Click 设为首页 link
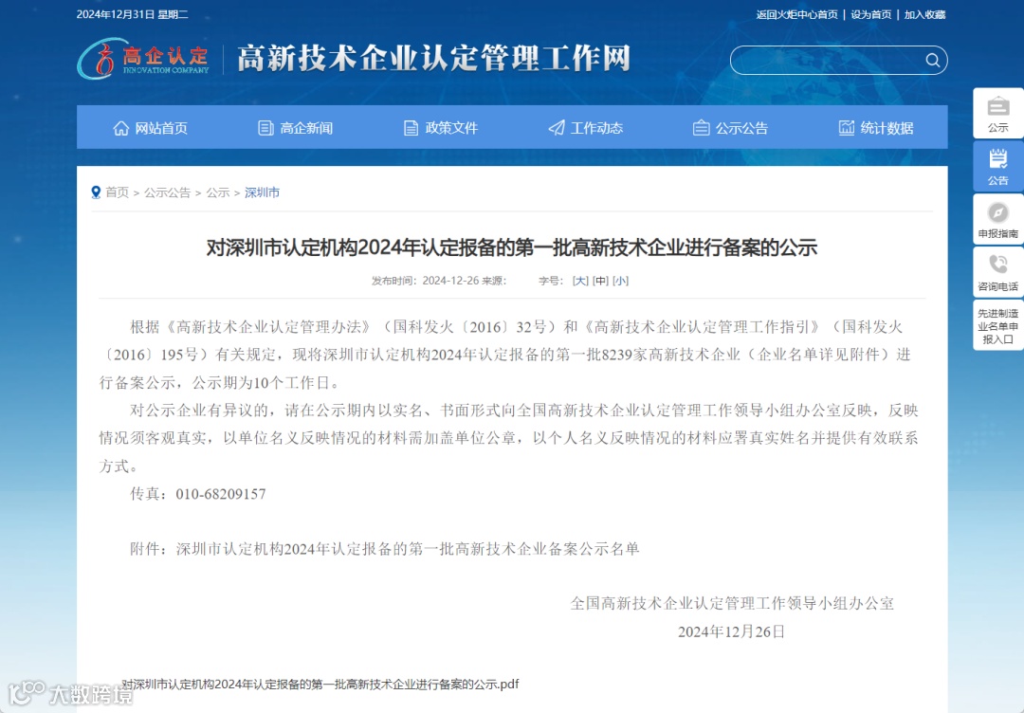1024x713 pixels. click(870, 14)
